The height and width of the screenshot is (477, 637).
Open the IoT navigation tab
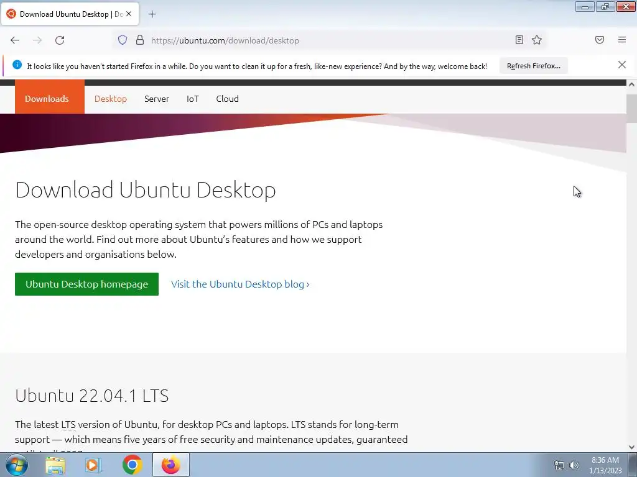(193, 99)
